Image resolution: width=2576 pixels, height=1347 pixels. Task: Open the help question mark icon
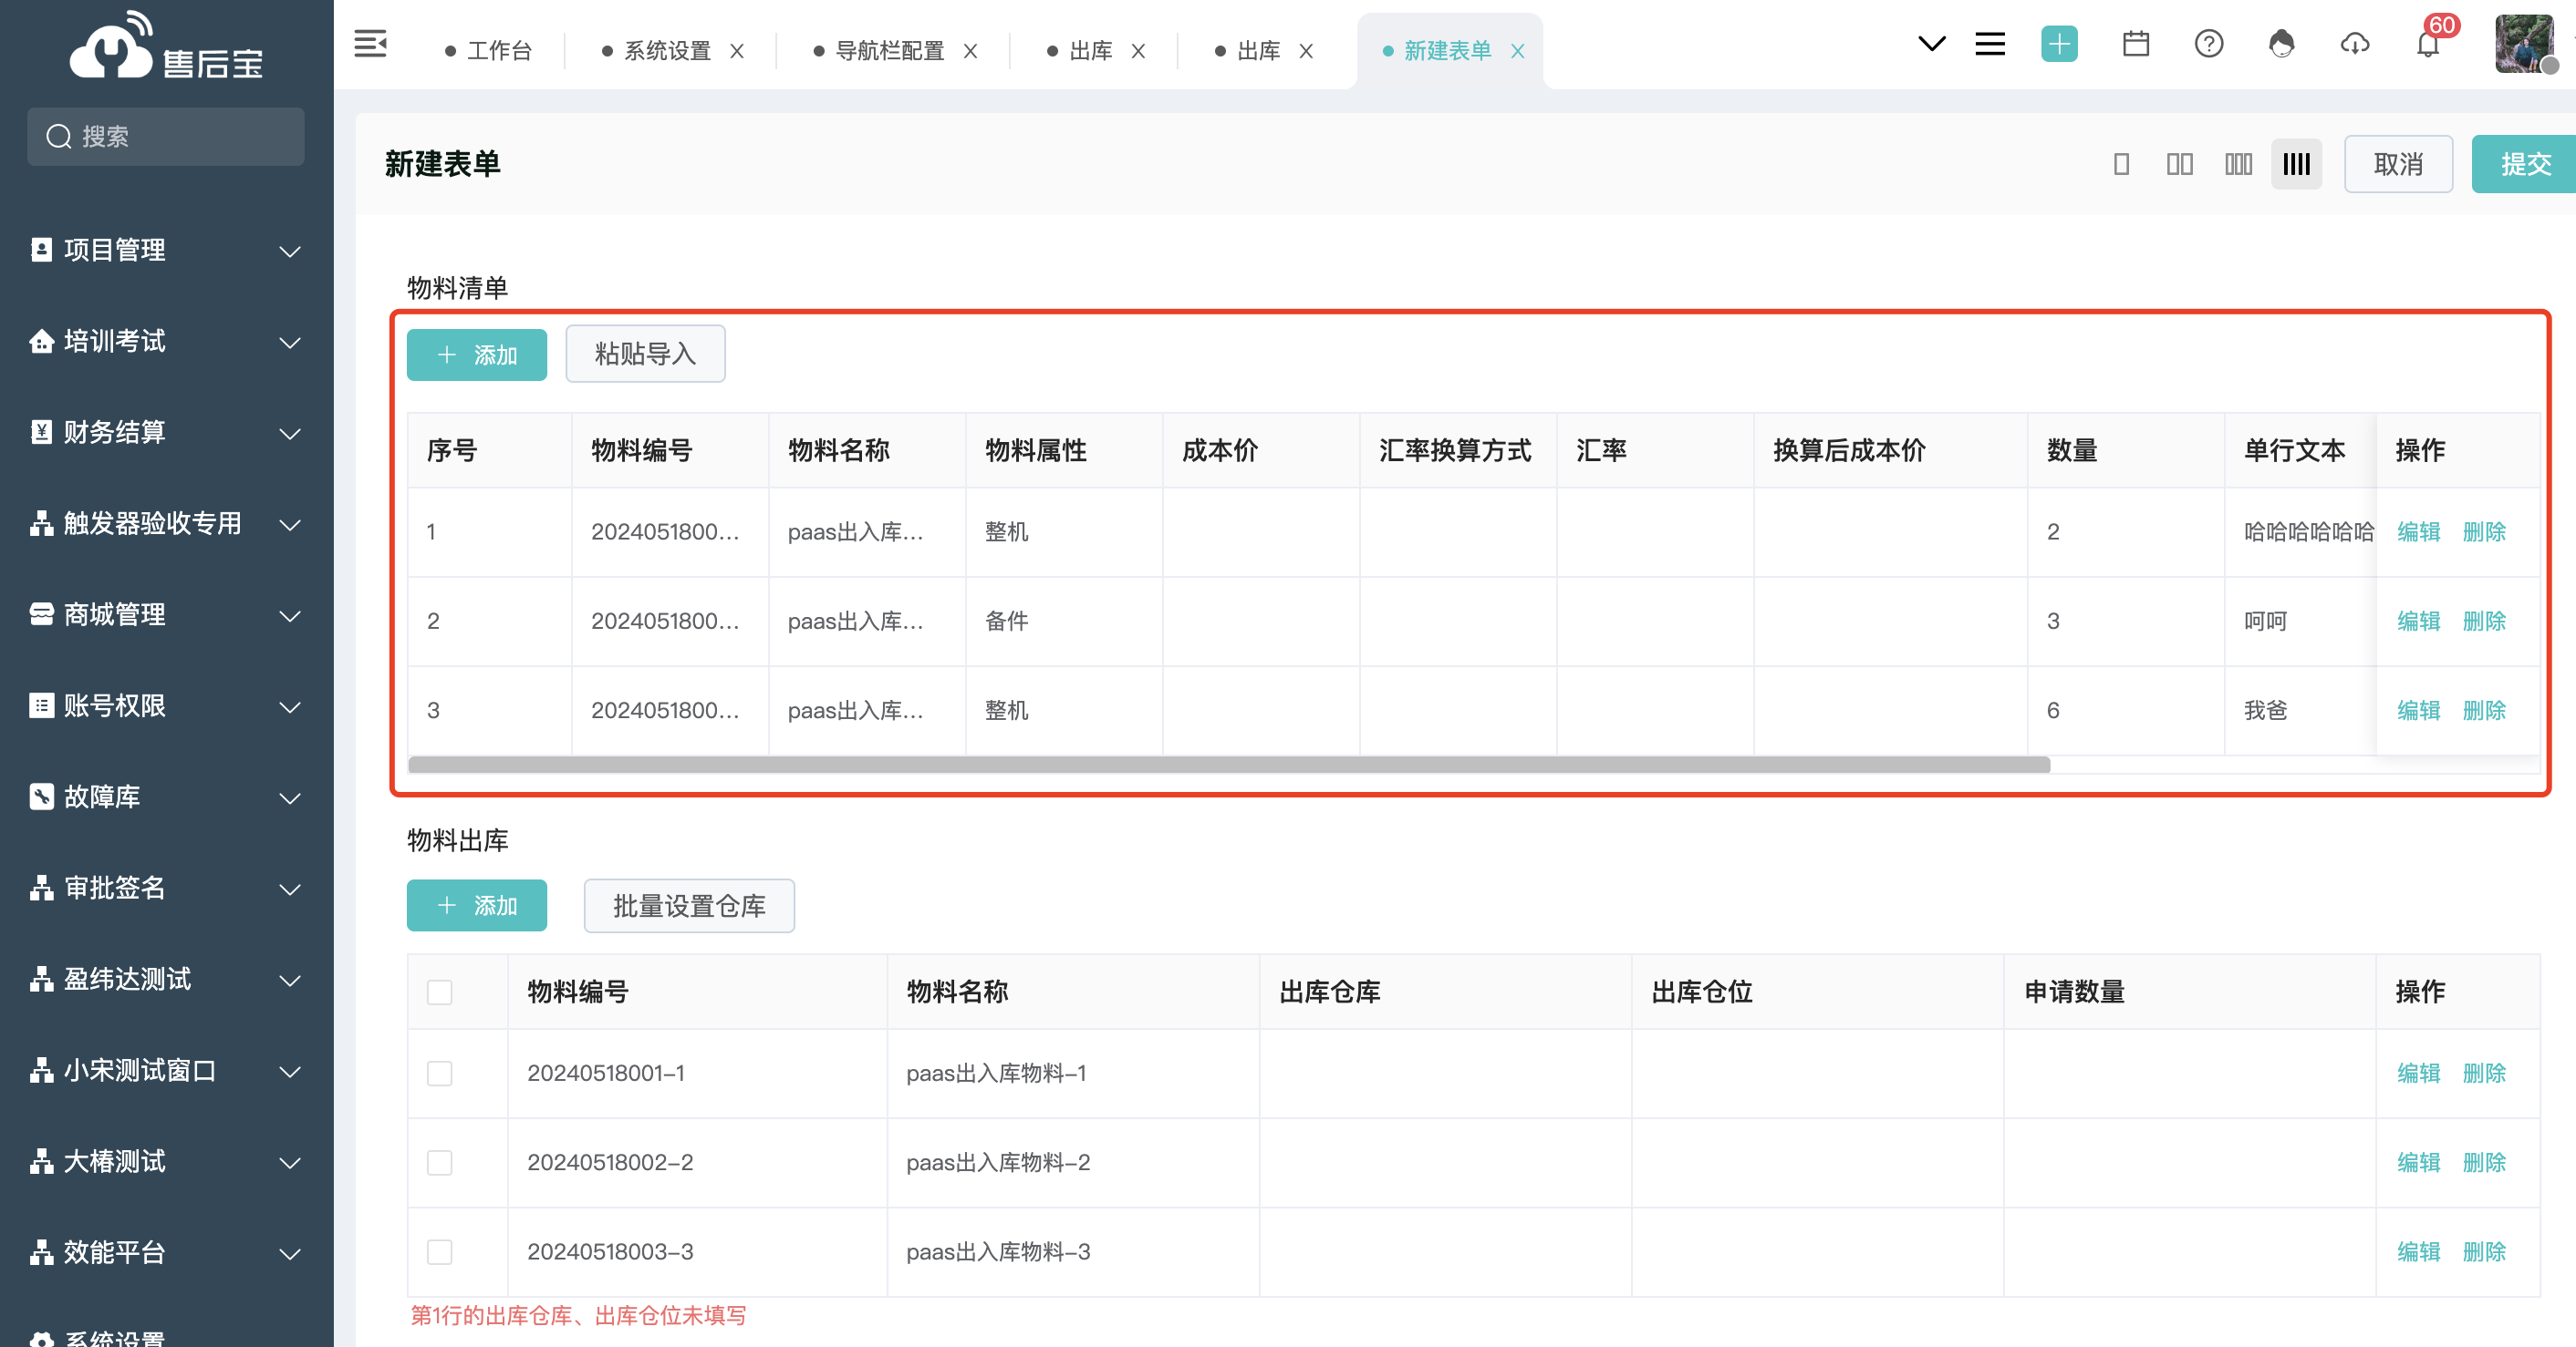(2209, 44)
